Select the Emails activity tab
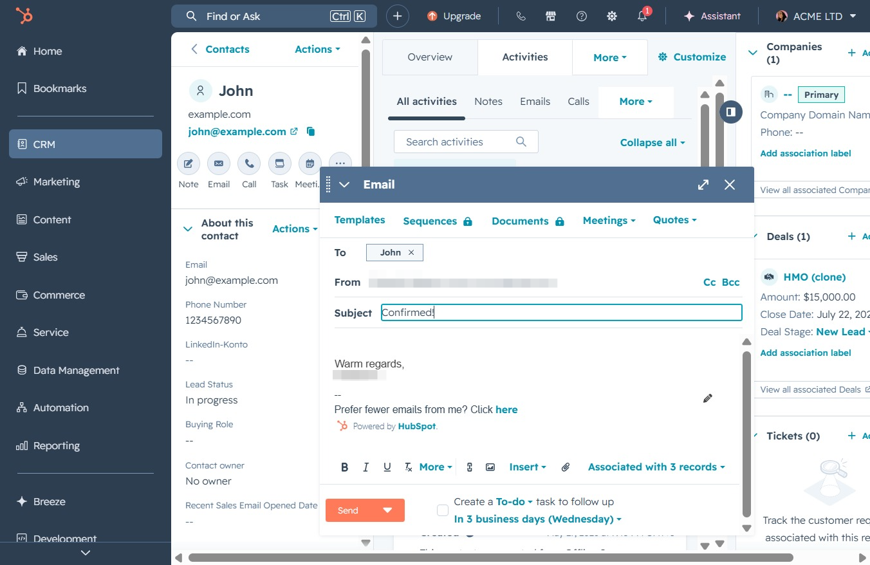 click(535, 102)
